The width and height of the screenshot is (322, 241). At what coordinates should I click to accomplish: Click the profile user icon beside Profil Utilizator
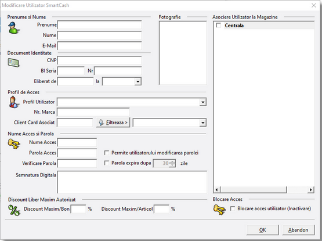point(13,102)
